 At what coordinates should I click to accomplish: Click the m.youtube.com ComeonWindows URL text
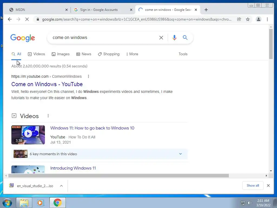tap(47, 76)
